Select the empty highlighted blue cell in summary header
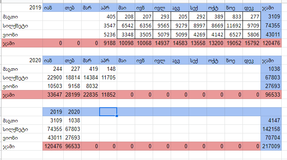The image size is (287, 160). coord(108,112)
